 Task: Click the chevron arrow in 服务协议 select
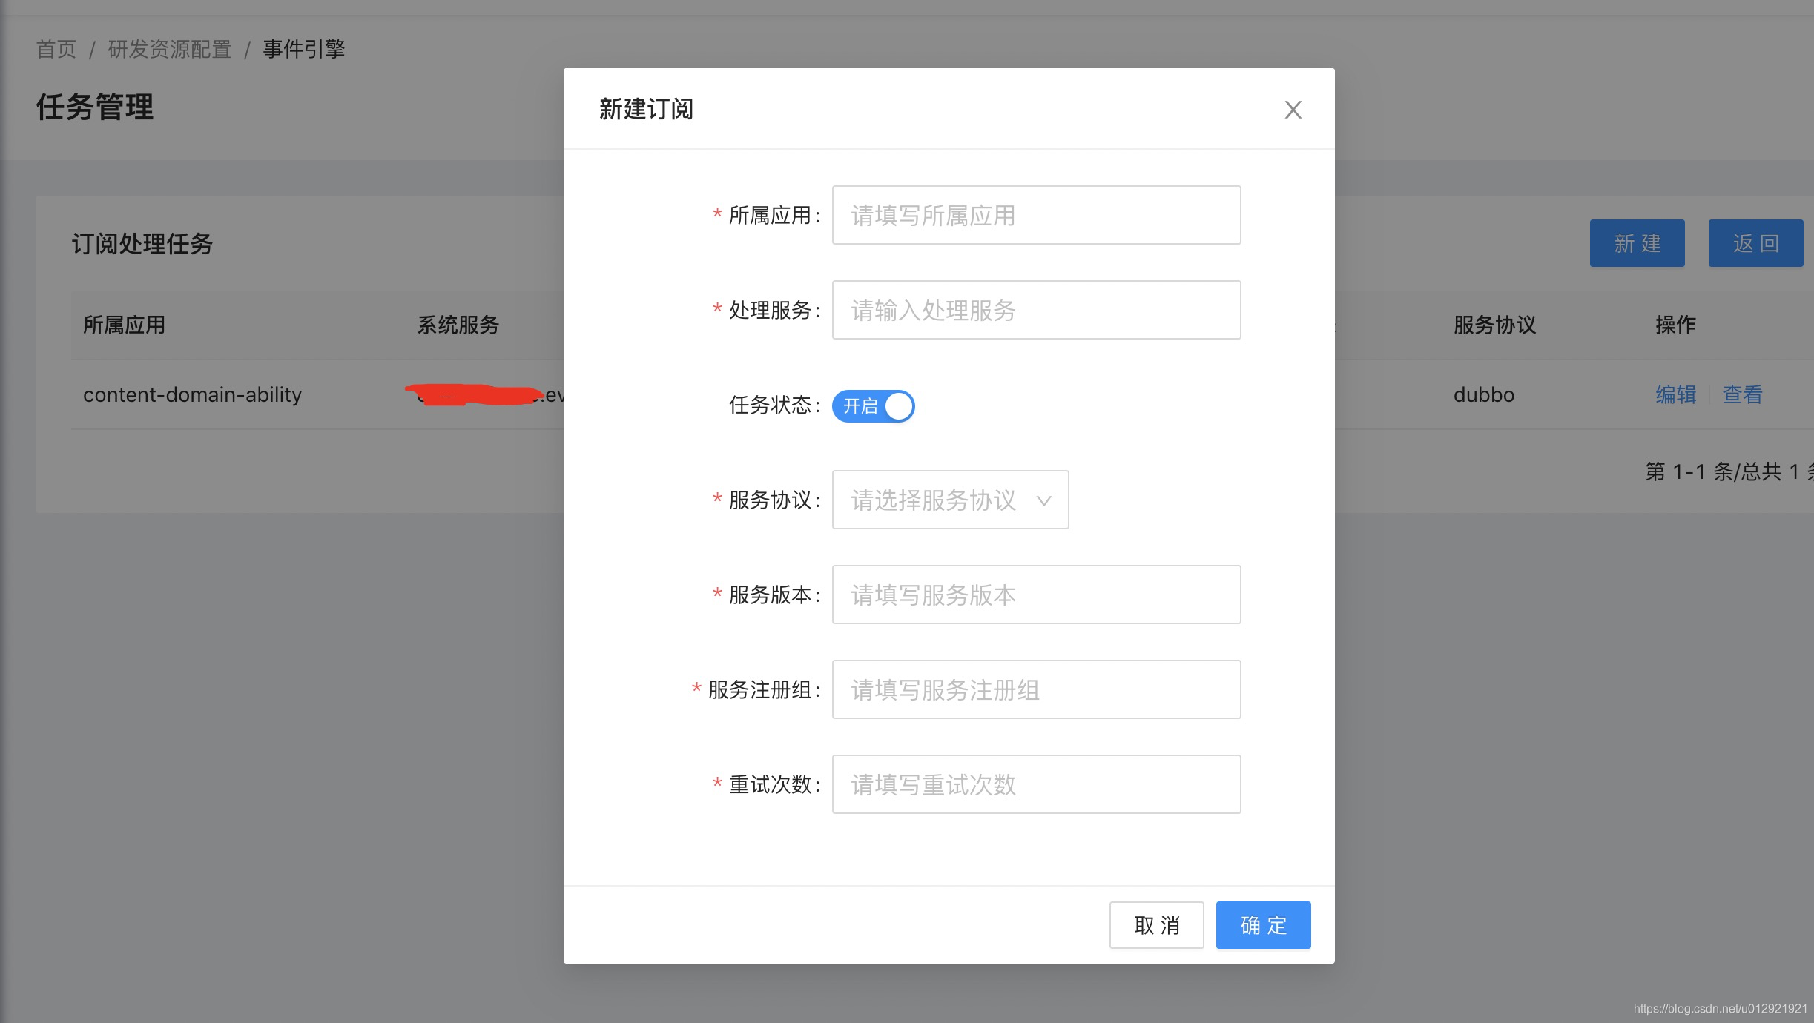tap(1043, 501)
